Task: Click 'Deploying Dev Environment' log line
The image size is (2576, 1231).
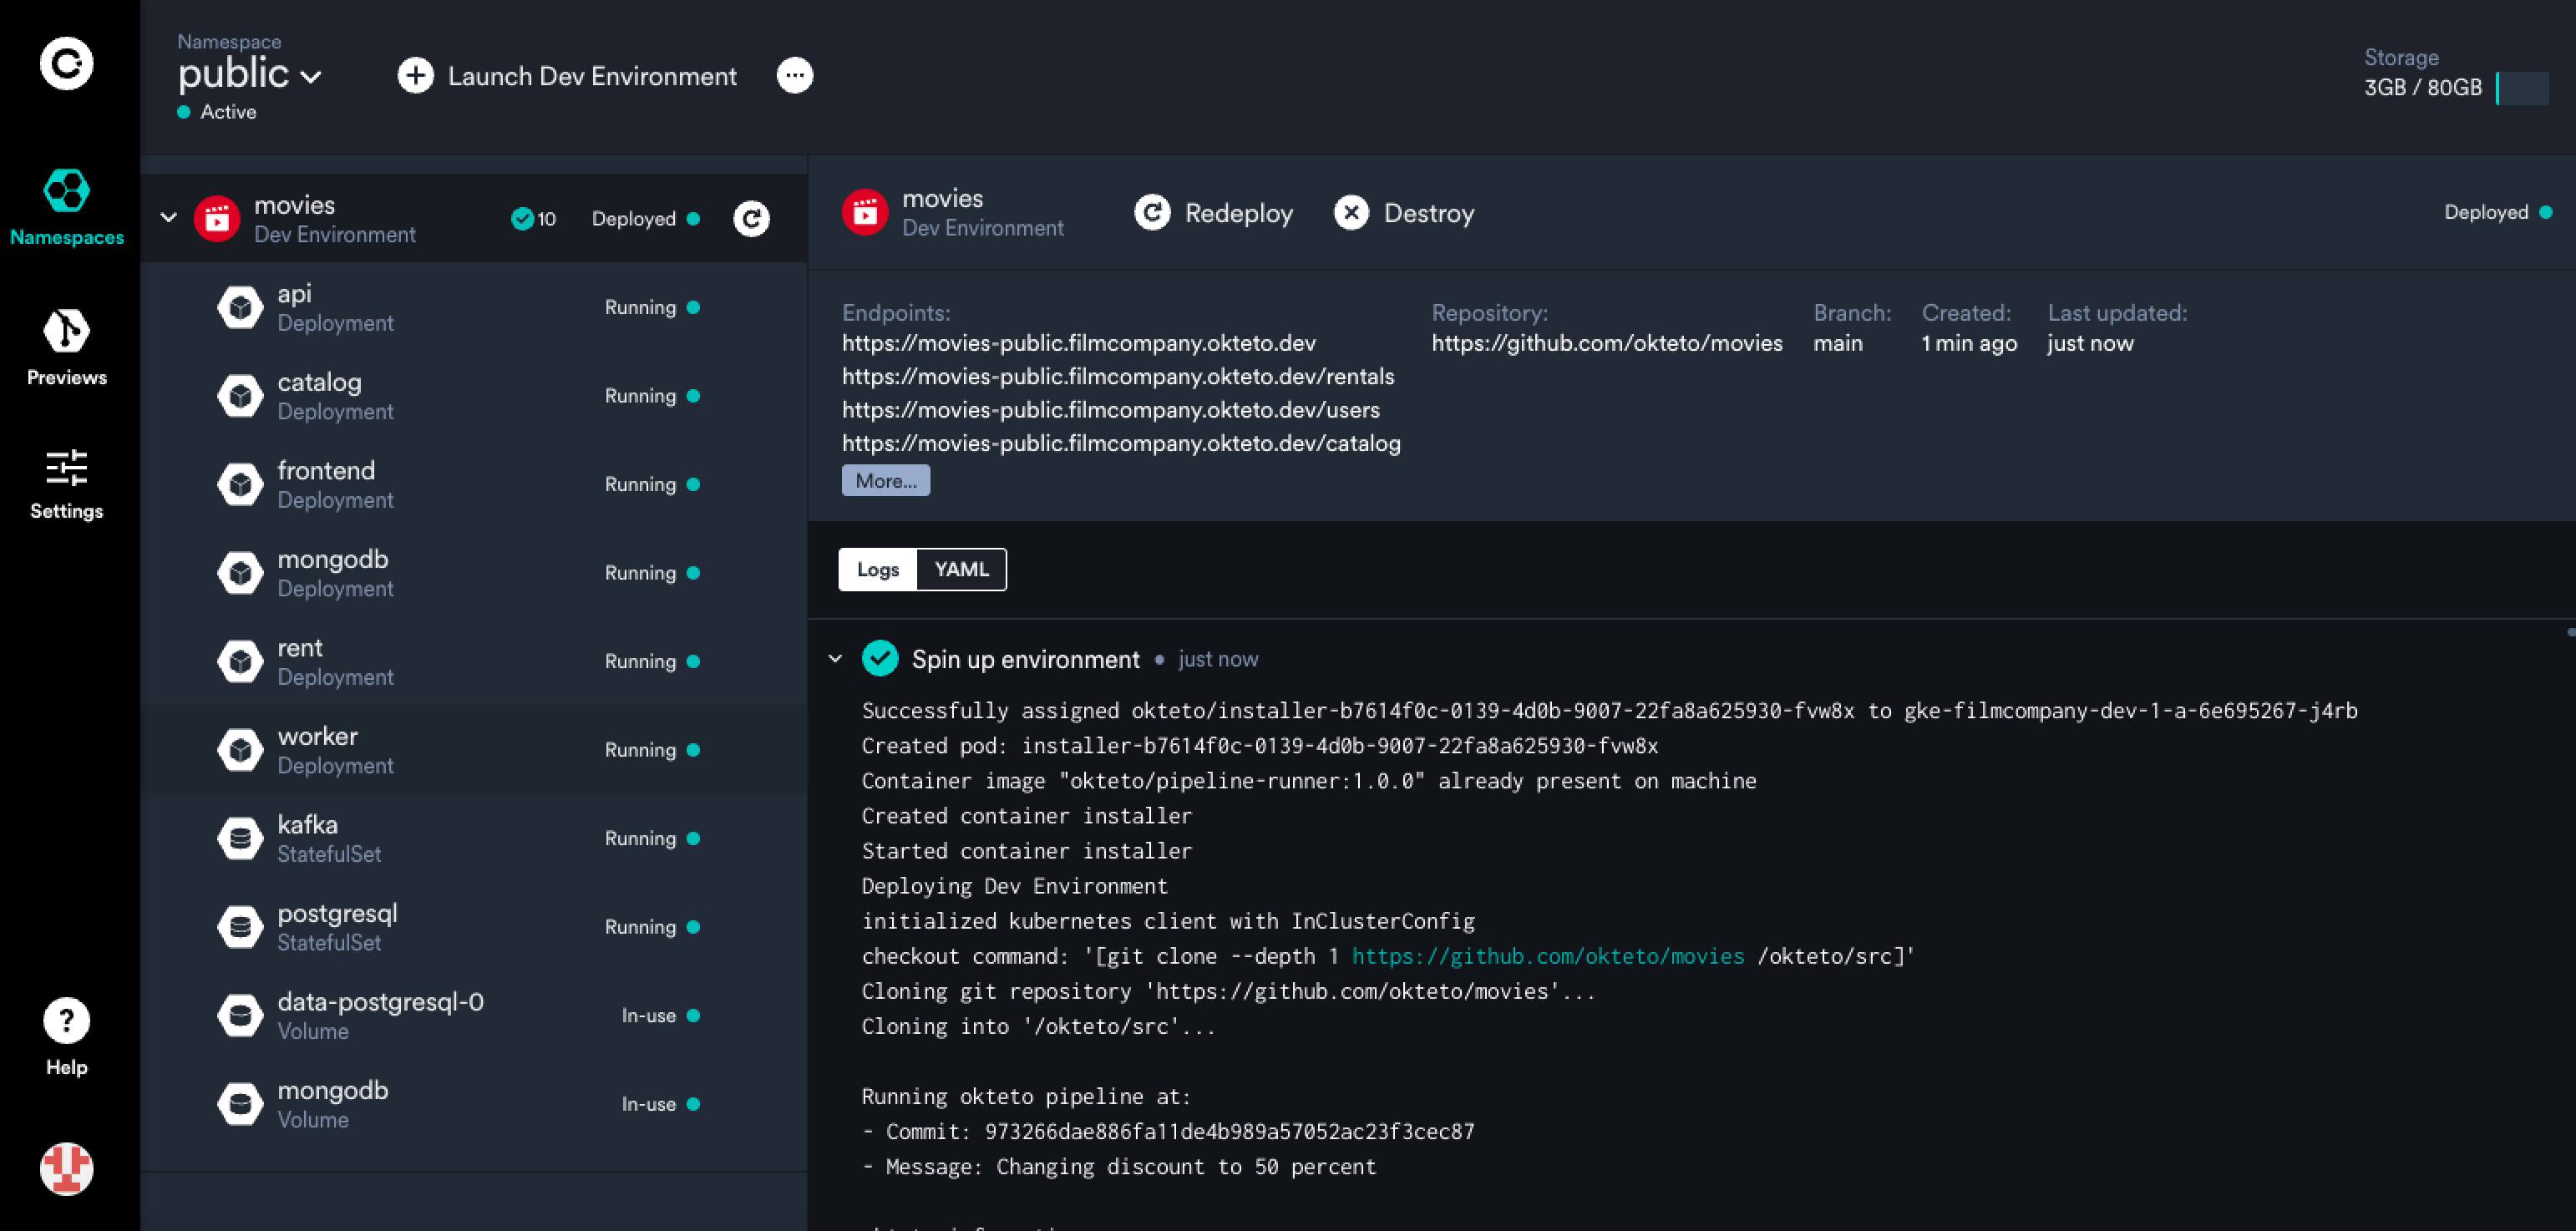Action: point(1015,886)
